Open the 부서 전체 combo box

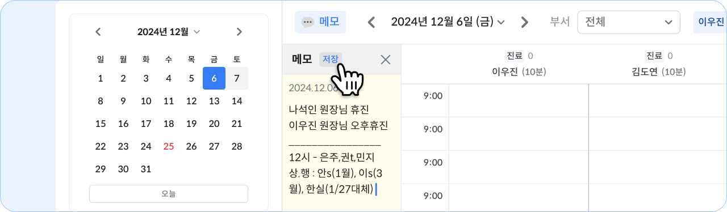(x=629, y=22)
